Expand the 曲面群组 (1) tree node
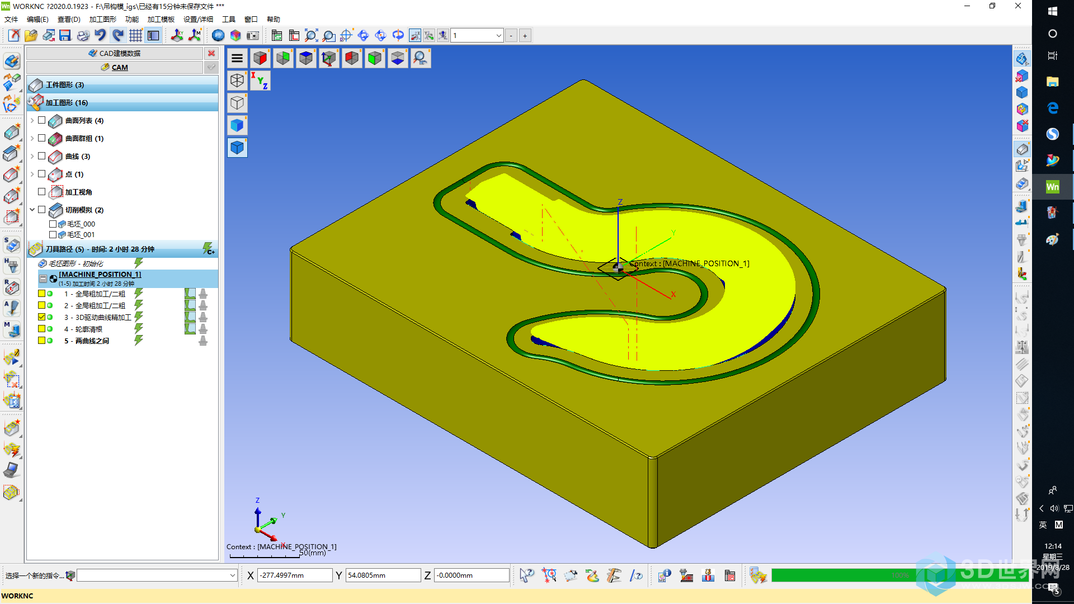Image resolution: width=1074 pixels, height=604 pixels. [32, 138]
